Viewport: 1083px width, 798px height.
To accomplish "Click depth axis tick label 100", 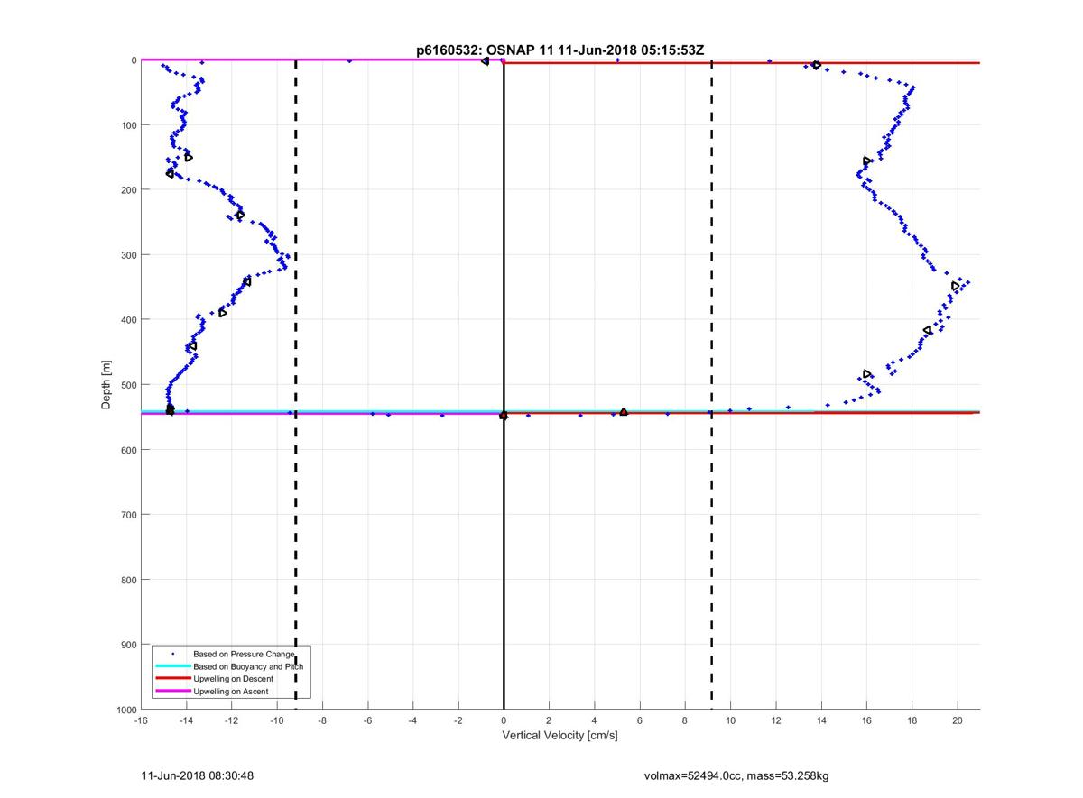I will [129, 125].
